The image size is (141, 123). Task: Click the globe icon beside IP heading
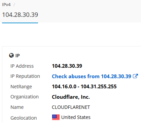pos(11,56)
